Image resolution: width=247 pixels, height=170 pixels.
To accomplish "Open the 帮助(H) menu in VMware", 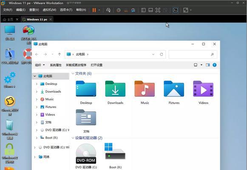I will tap(81, 10).
